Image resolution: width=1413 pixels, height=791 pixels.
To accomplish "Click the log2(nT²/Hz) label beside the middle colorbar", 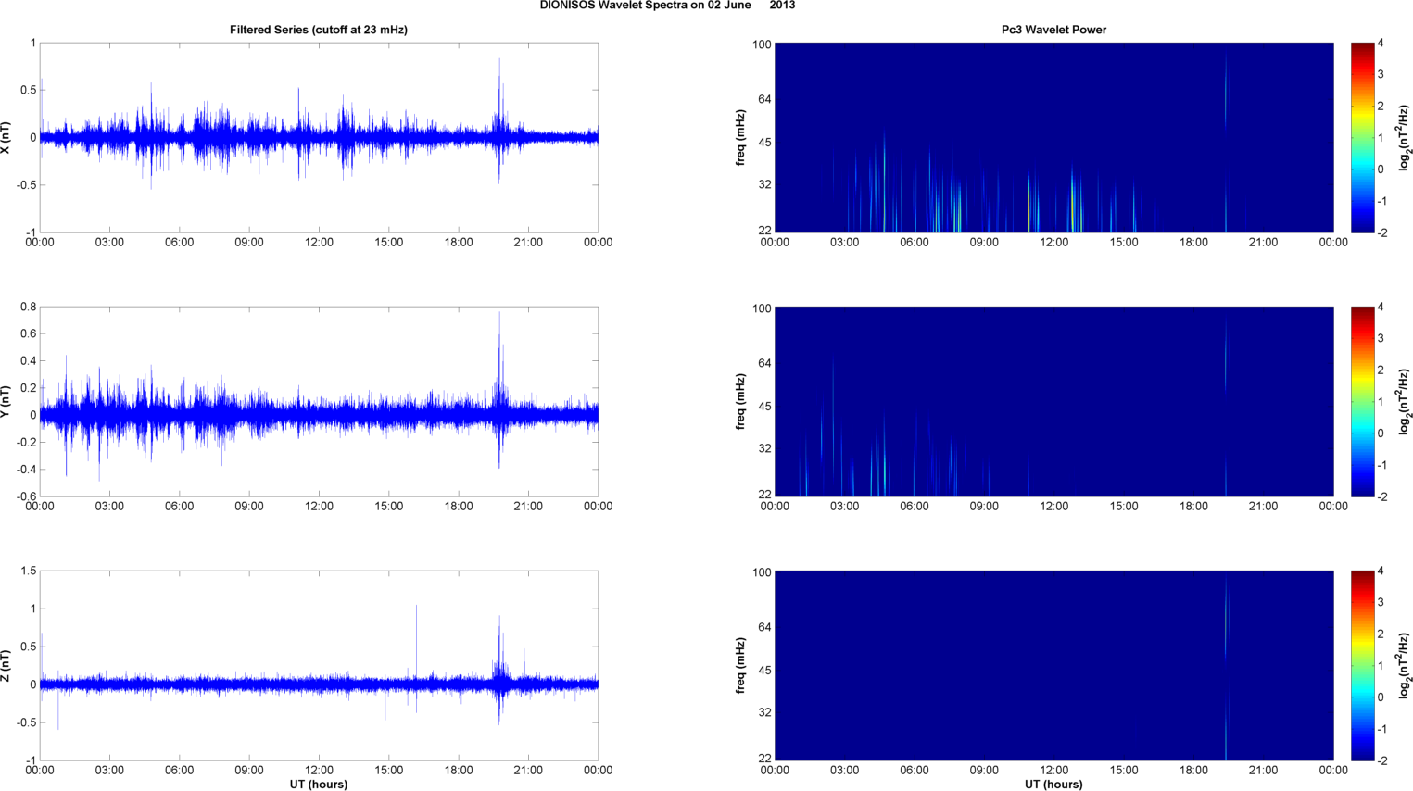I will pyautogui.click(x=1405, y=401).
